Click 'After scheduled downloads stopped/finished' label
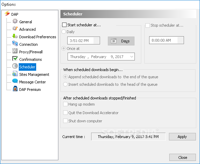The image size is (200, 164). pyautogui.click(x=100, y=98)
